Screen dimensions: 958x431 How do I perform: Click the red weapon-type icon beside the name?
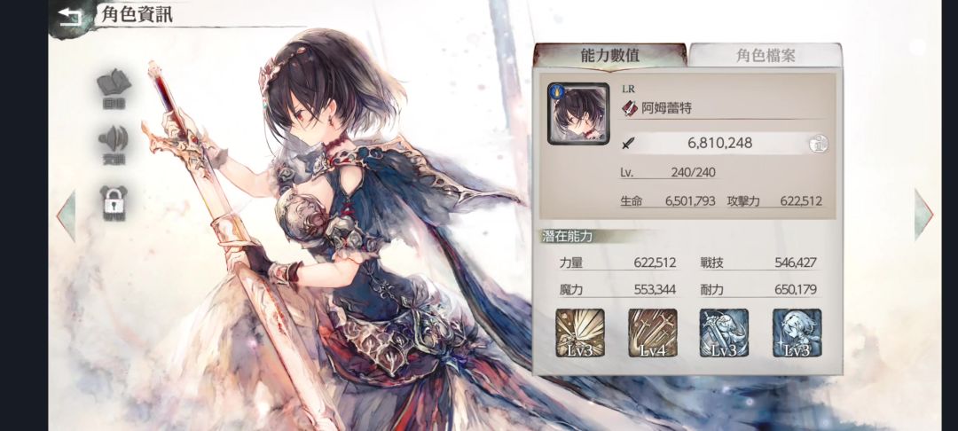[x=630, y=109]
